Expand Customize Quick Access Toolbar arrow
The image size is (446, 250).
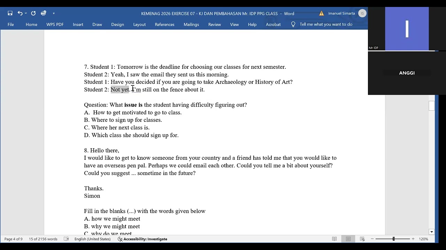coord(54,13)
